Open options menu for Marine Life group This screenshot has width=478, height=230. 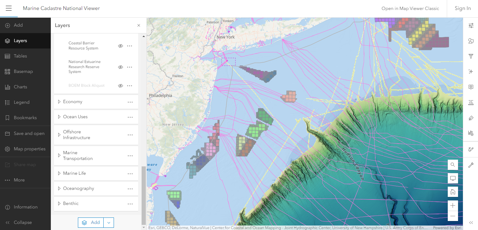click(130, 174)
